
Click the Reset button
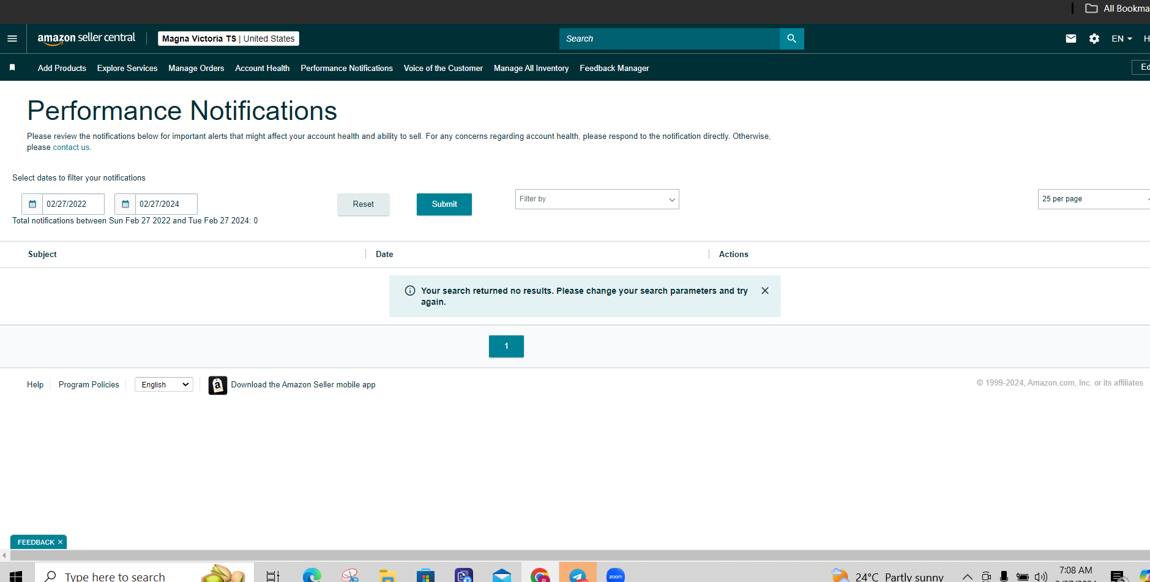pos(363,204)
